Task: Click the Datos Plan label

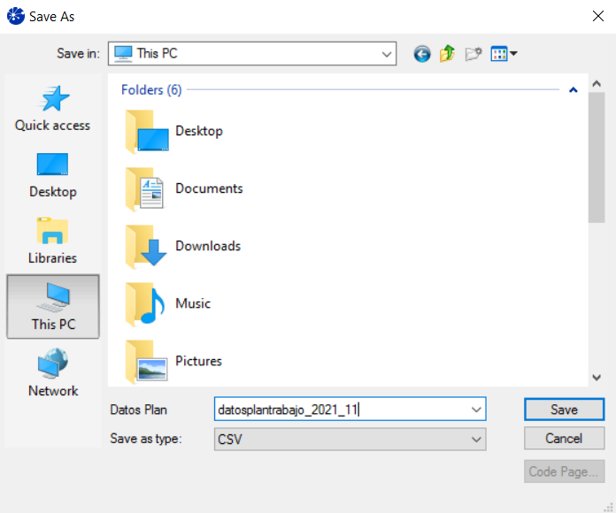Action: click(x=138, y=410)
